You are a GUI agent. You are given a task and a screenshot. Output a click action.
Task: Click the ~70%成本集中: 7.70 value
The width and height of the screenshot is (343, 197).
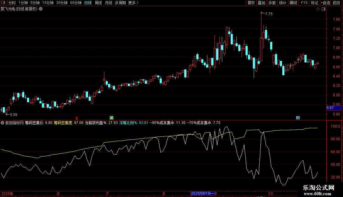click(204, 123)
